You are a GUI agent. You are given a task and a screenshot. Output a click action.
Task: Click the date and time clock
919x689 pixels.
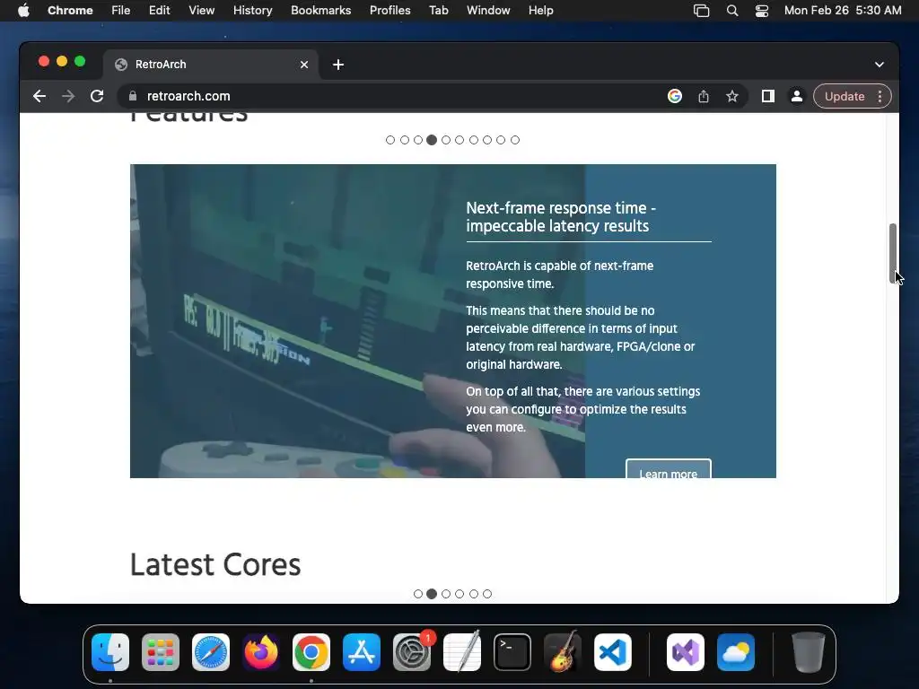(x=843, y=11)
